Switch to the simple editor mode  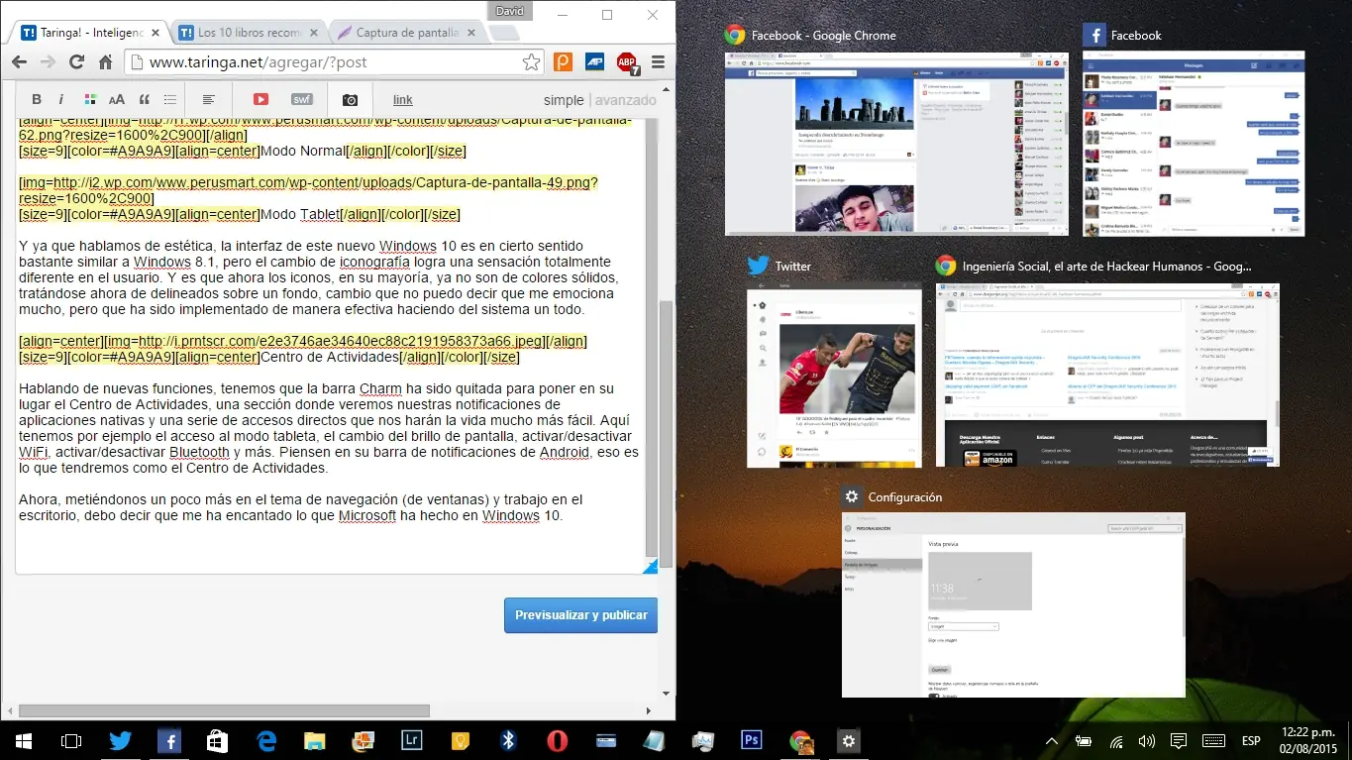point(564,100)
